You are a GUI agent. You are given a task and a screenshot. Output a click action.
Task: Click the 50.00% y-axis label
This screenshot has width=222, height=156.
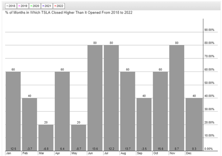(x=209, y=83)
